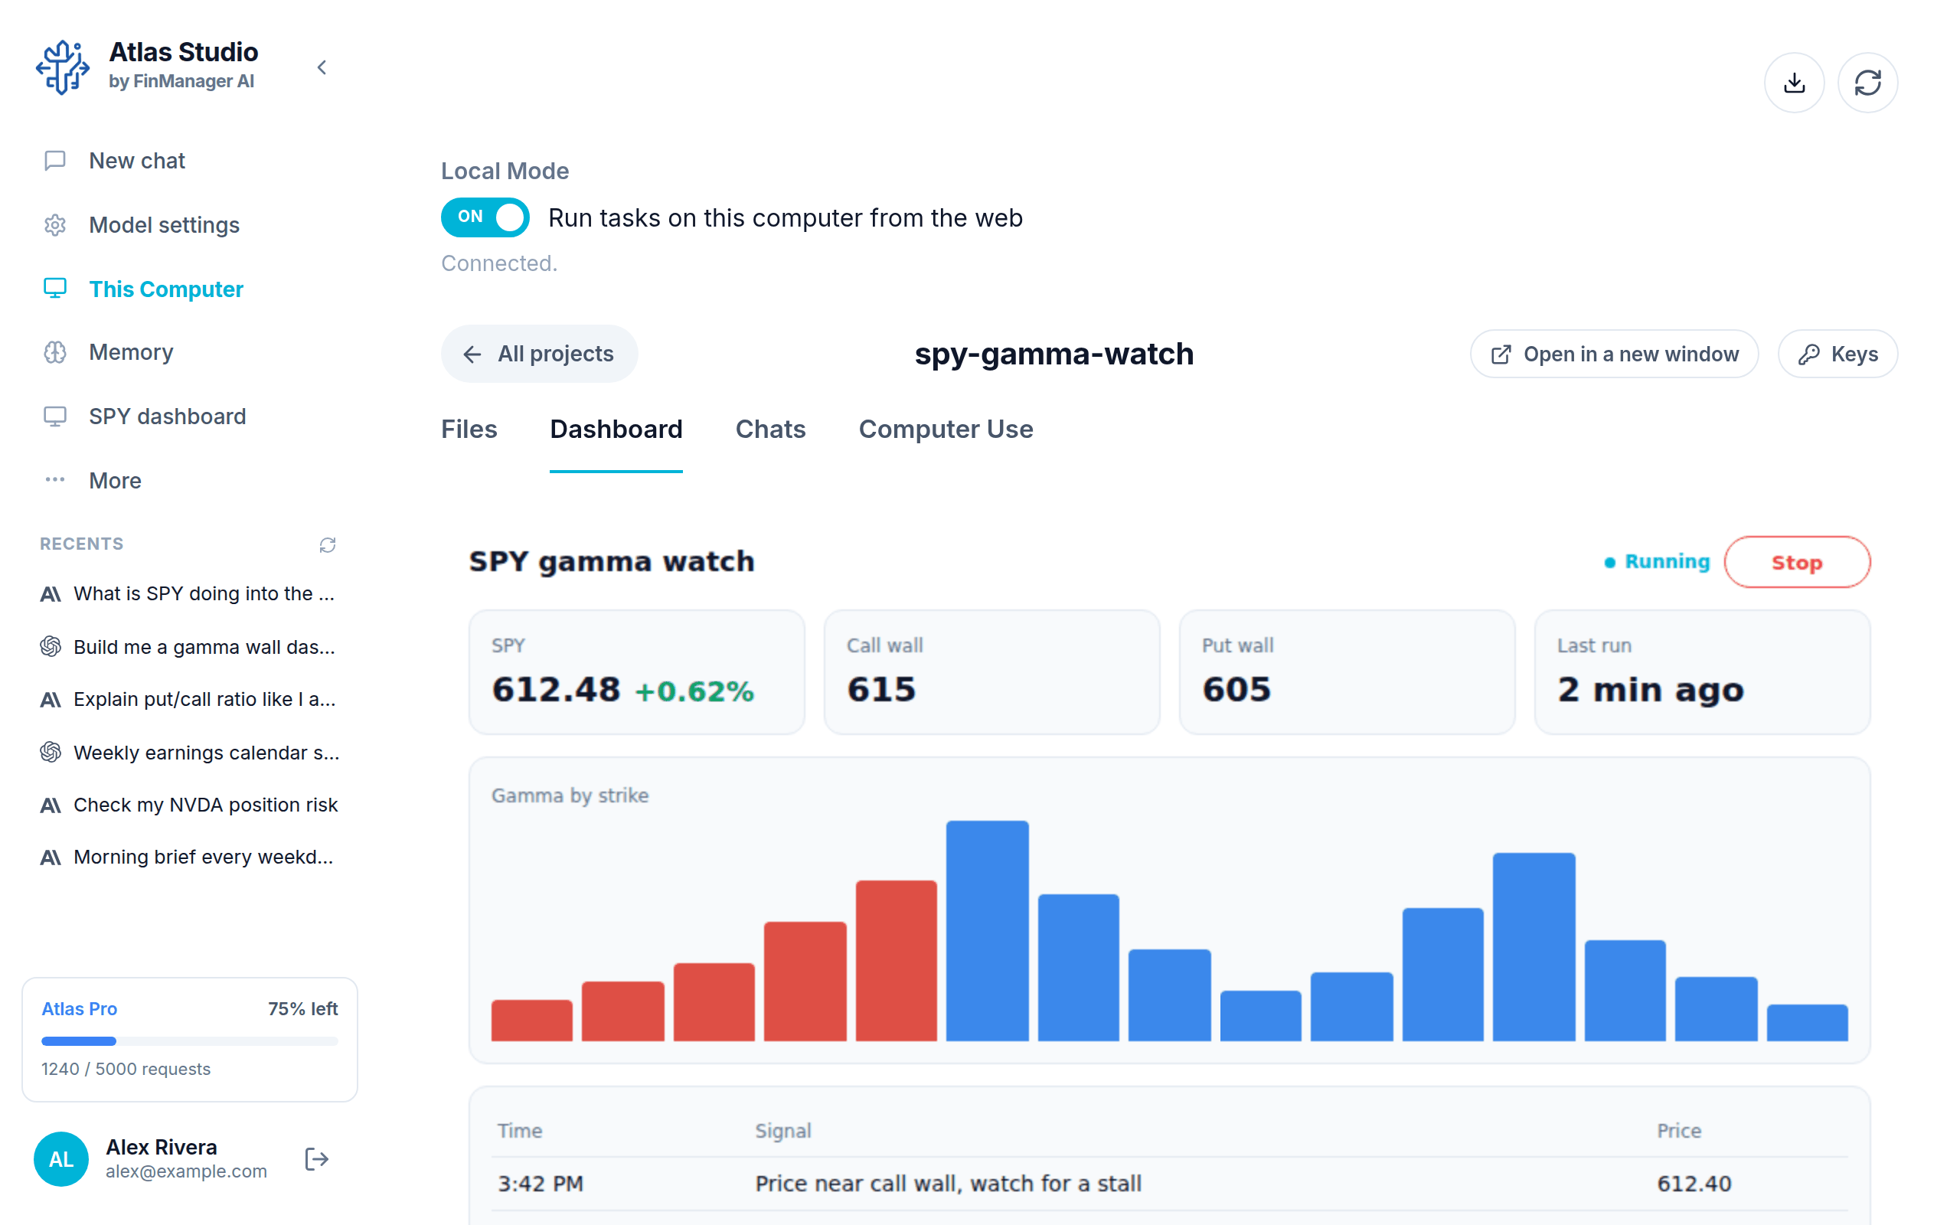Start a New chat

[x=191, y=161]
